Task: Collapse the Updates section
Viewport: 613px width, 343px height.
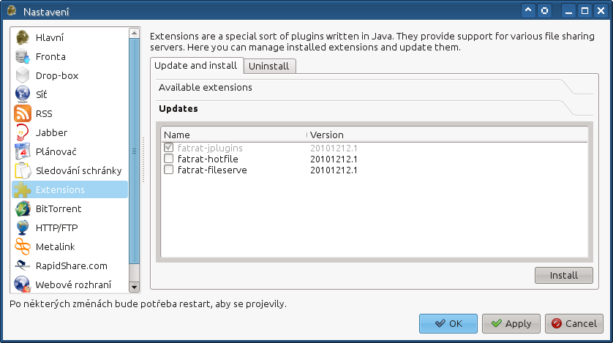Action: tap(178, 108)
